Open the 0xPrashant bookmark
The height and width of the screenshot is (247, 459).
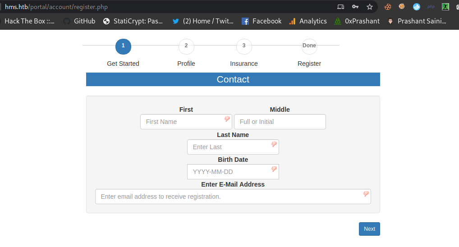(357, 21)
